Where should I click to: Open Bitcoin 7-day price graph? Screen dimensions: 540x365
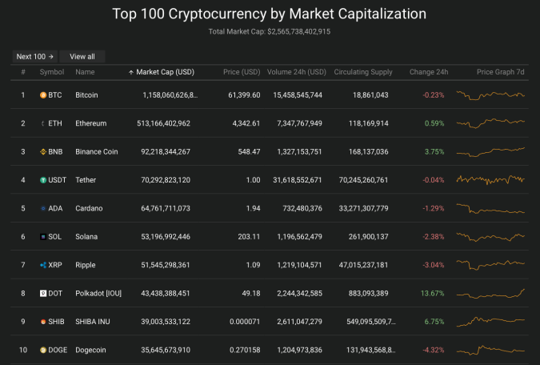coord(490,95)
